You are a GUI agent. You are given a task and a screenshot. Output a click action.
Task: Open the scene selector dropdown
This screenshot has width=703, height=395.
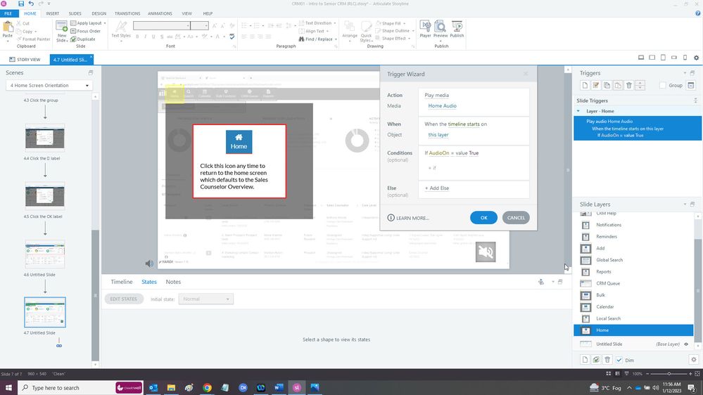(x=49, y=86)
